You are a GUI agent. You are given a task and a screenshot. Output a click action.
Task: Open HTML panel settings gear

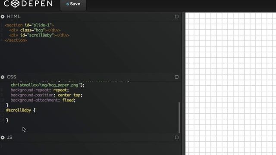point(3,17)
